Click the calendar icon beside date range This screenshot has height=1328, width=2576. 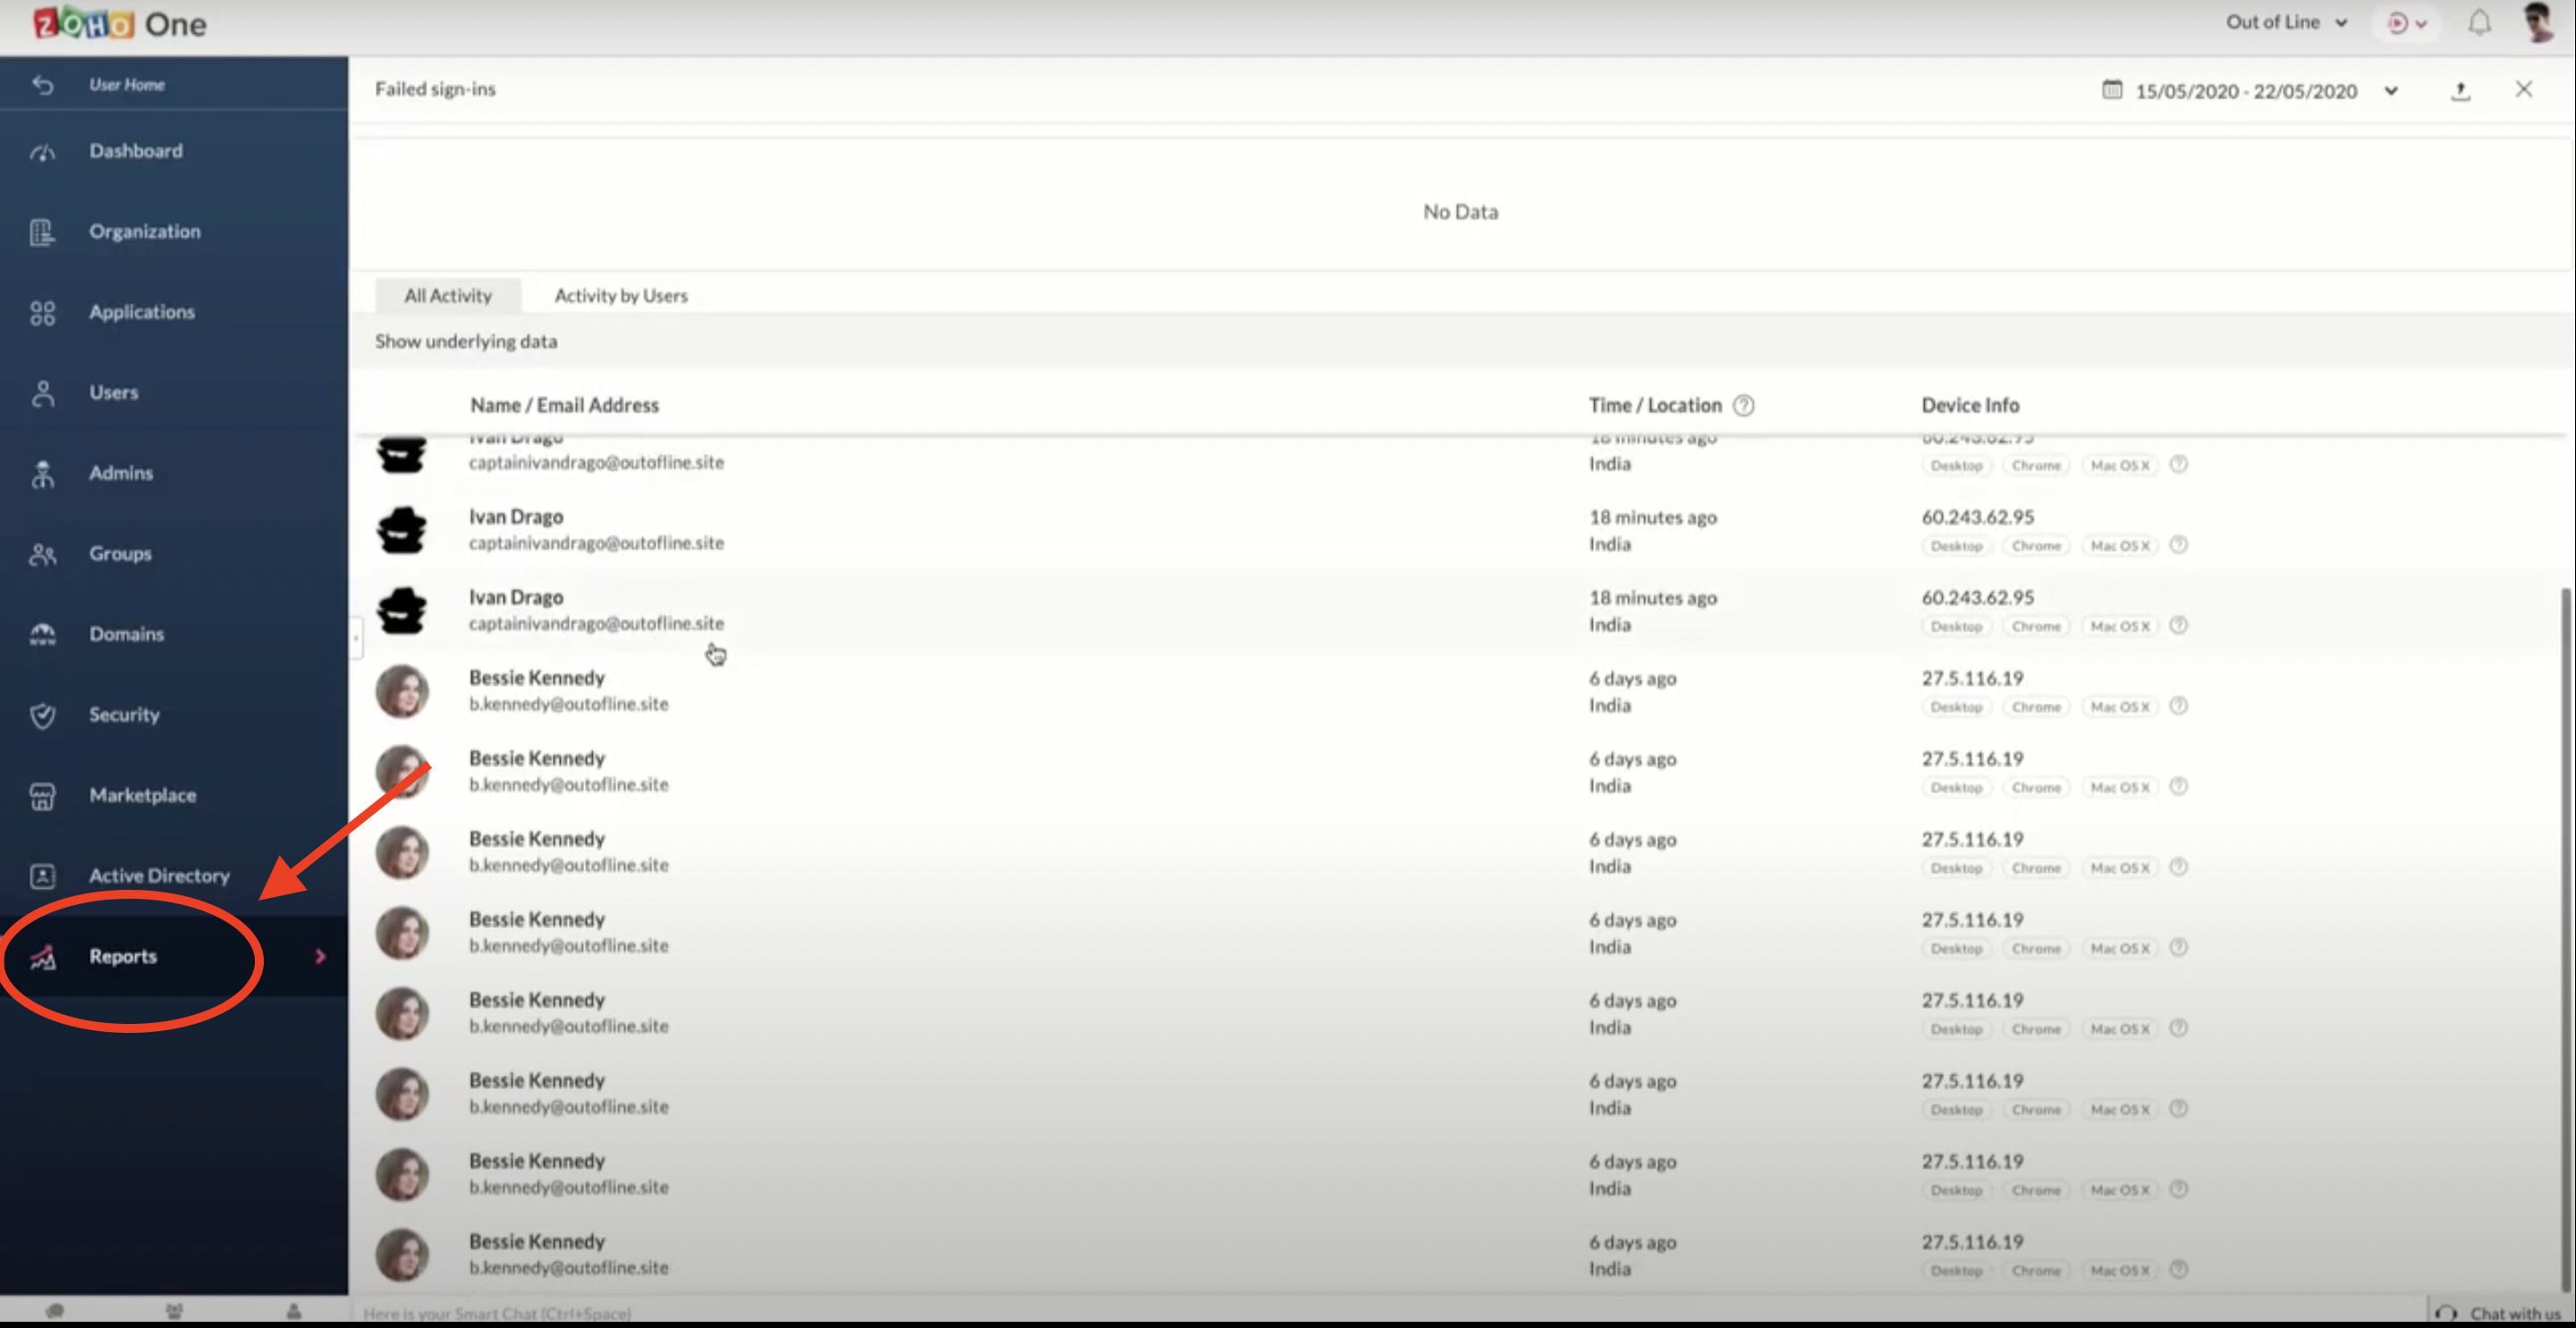2111,90
